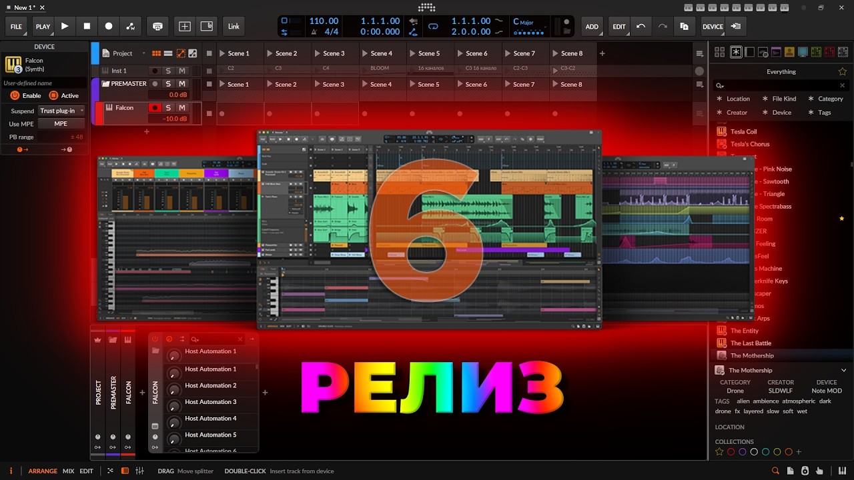The height and width of the screenshot is (480, 854).
Task: Adjust the Host Automation 4 knob
Action: click(174, 423)
